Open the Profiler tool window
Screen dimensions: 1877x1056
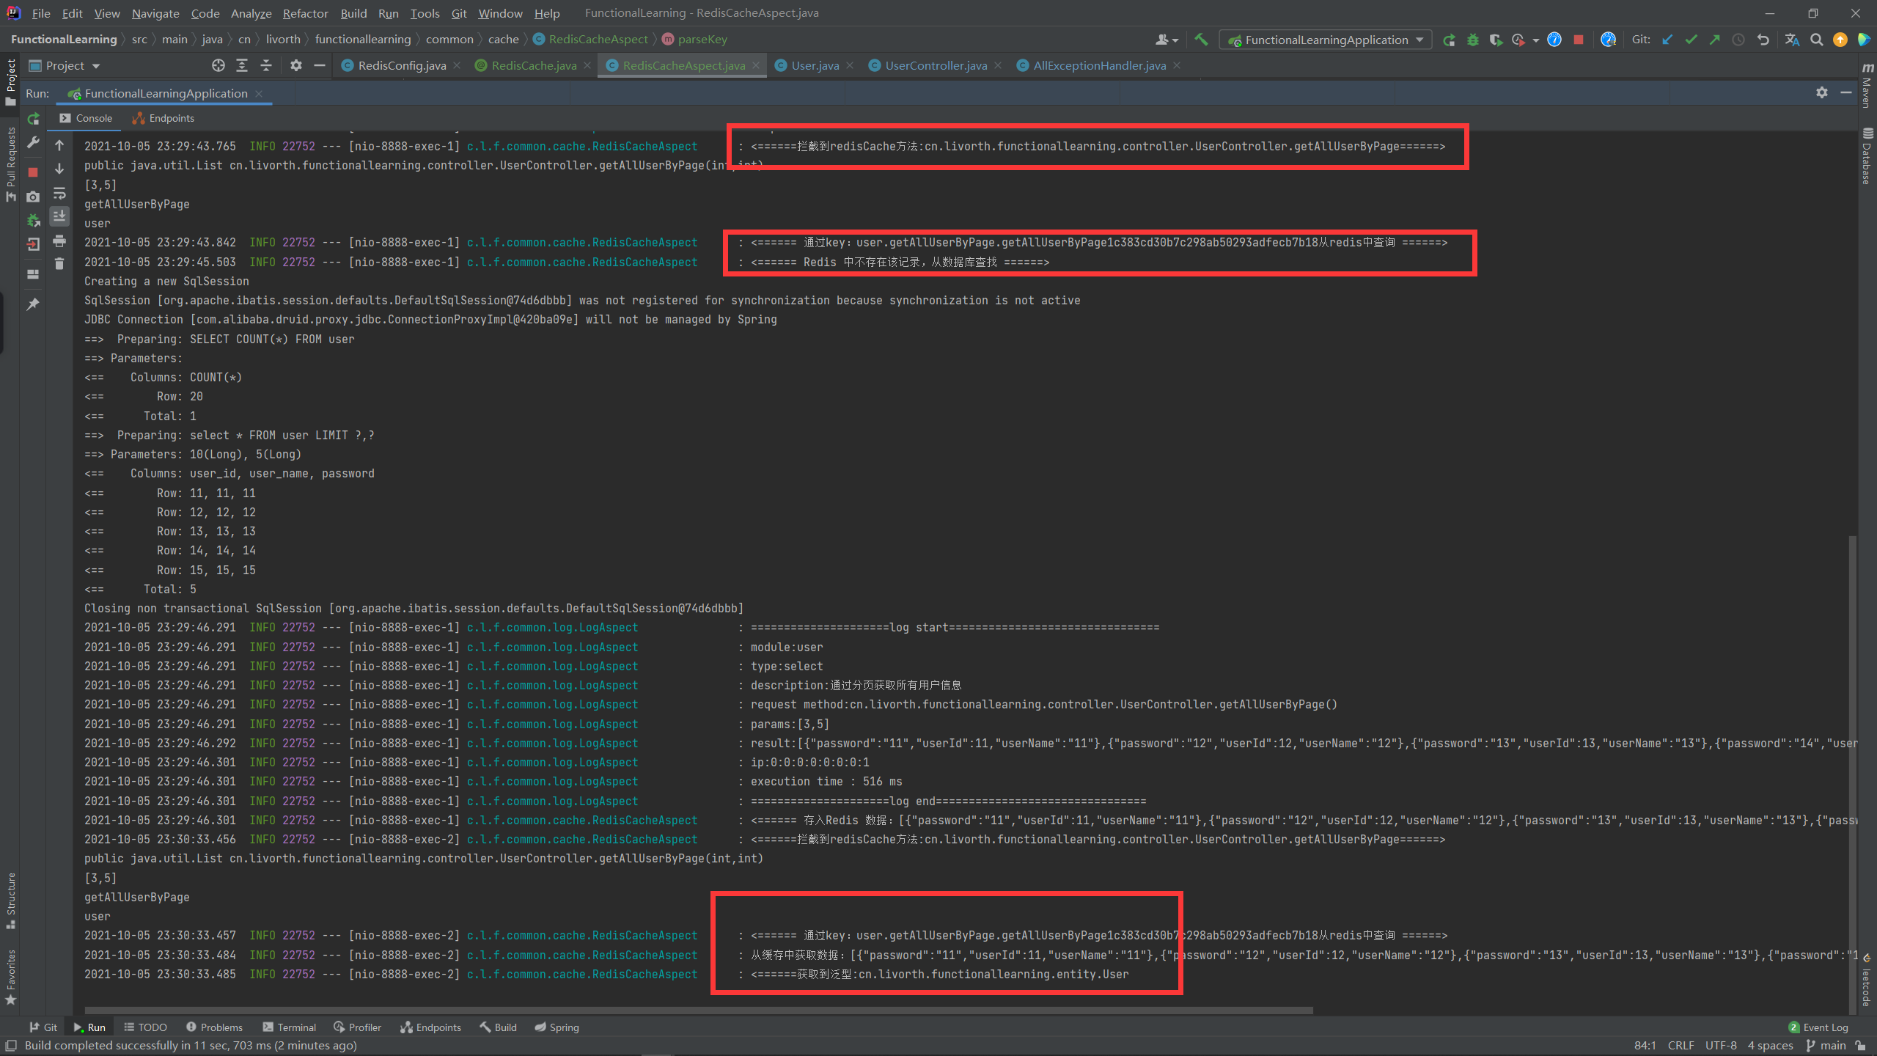(x=357, y=1027)
